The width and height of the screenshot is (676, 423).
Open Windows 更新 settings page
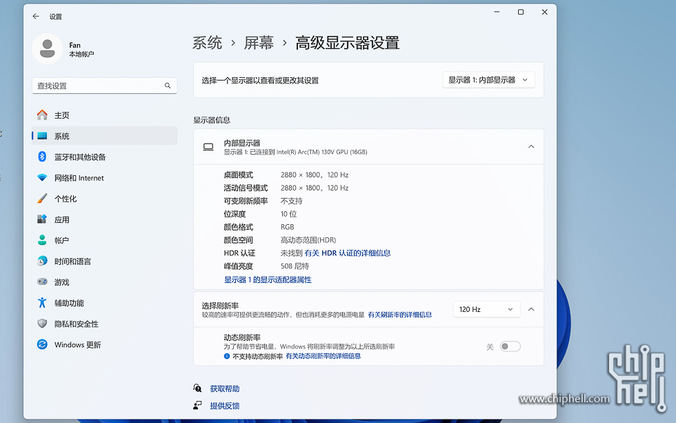[x=105, y=344]
